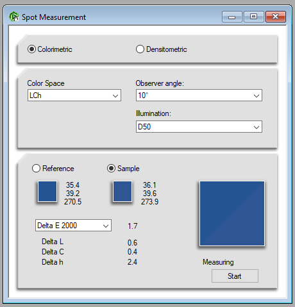
Task: Click the Spot Measurement title bar text
Action: pyautogui.click(x=54, y=17)
